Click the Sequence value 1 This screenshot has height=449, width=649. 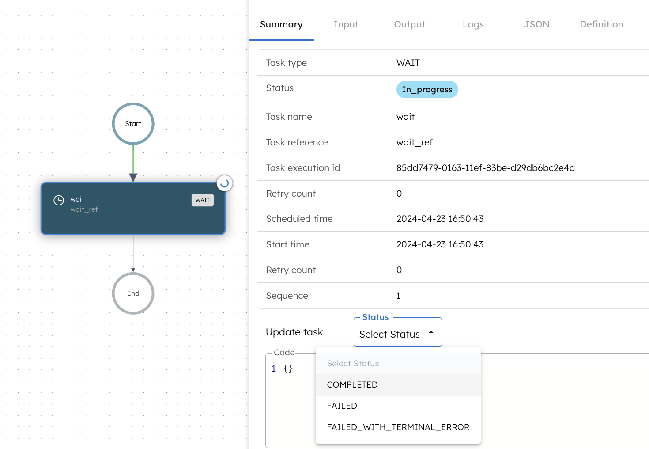click(398, 296)
